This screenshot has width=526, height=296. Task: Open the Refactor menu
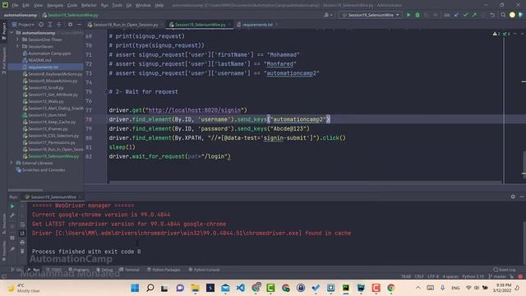89,5
